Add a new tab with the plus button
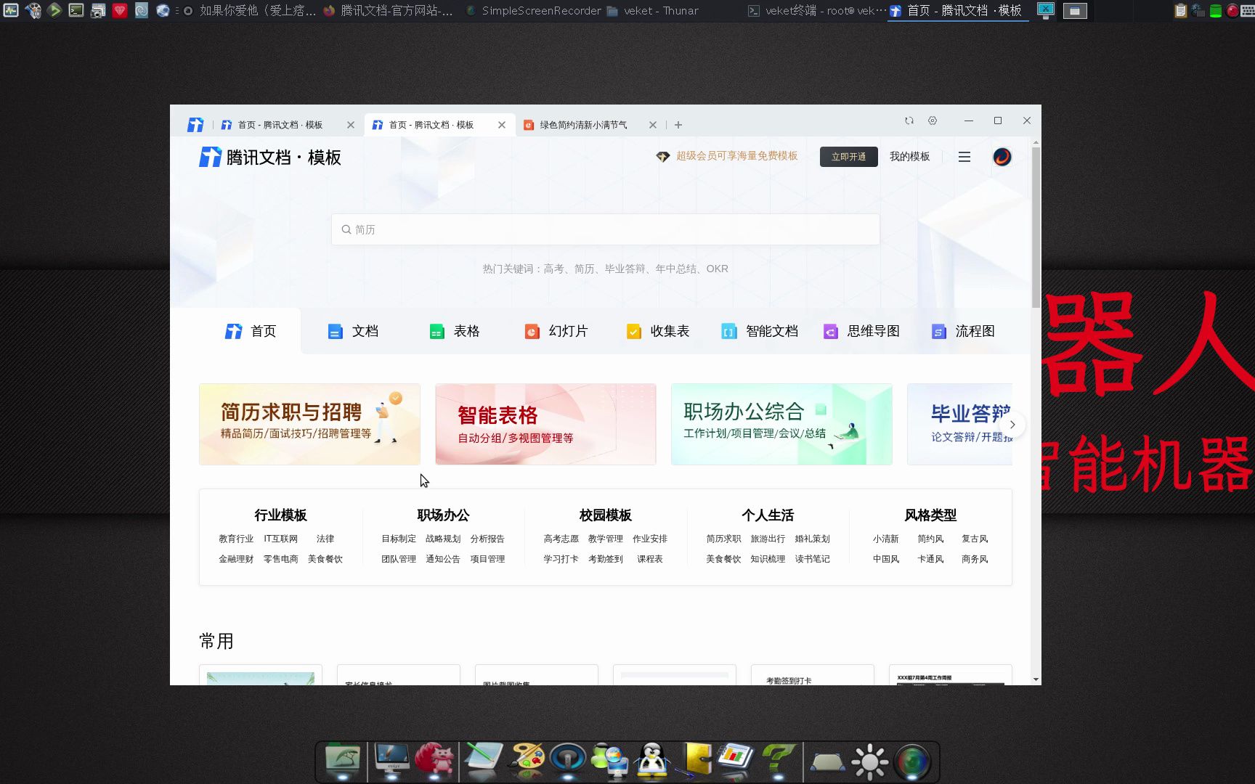Image resolution: width=1255 pixels, height=784 pixels. 678,125
